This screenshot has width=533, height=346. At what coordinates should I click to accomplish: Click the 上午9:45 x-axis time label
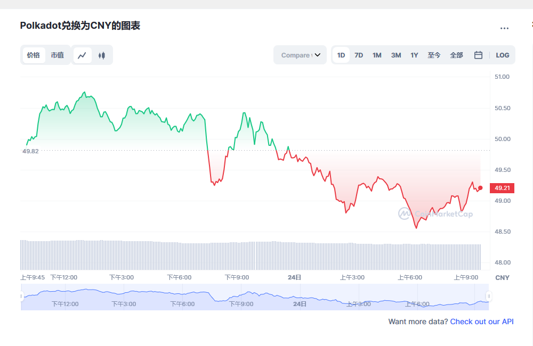coord(33,277)
